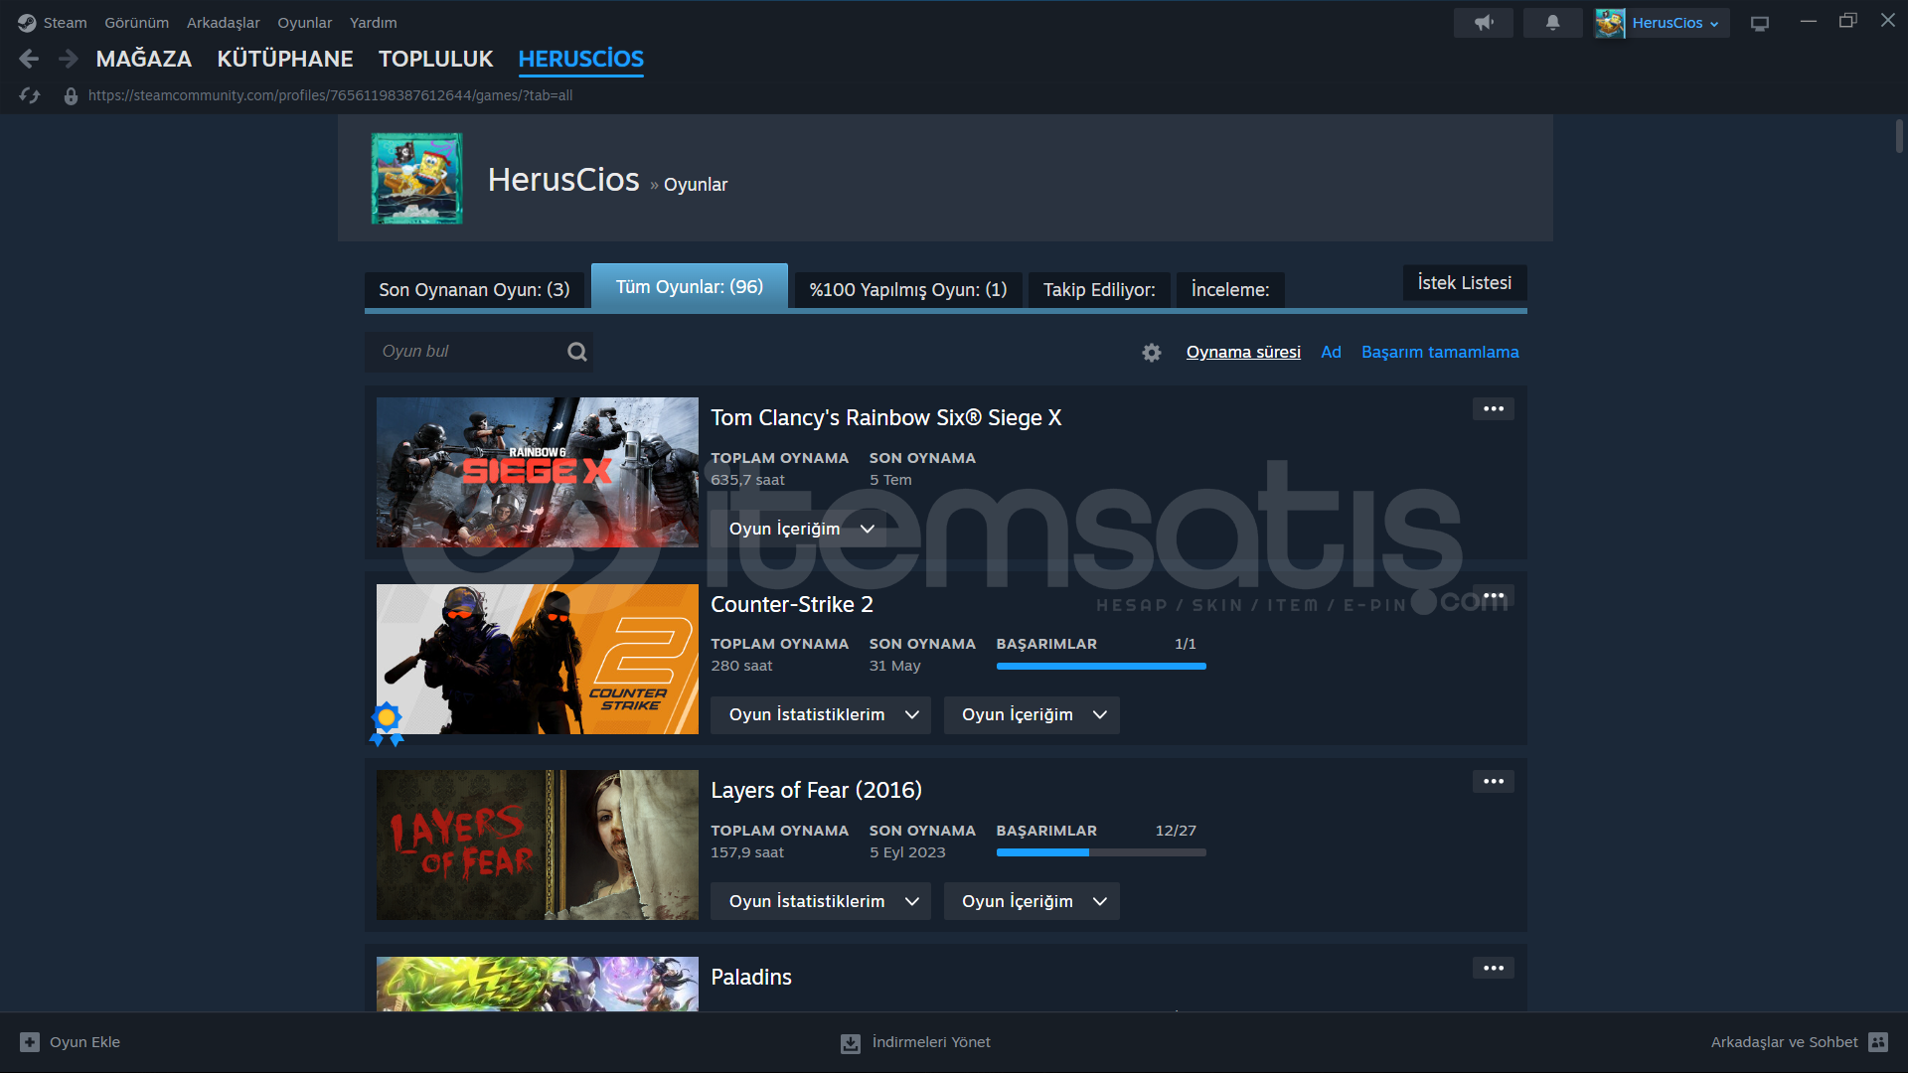
Task: Select the HERUSCİOS nav tab
Action: (580, 60)
